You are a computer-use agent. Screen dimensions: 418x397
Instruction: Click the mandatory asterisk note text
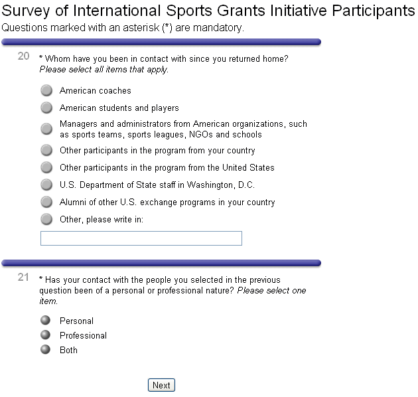pos(123,28)
